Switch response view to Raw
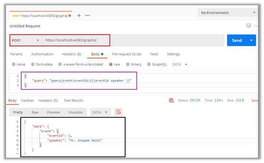This screenshot has width=264, height=163. tap(35, 112)
